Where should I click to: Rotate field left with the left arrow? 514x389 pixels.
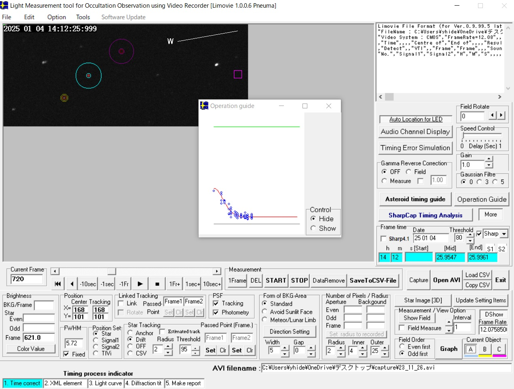(492, 116)
